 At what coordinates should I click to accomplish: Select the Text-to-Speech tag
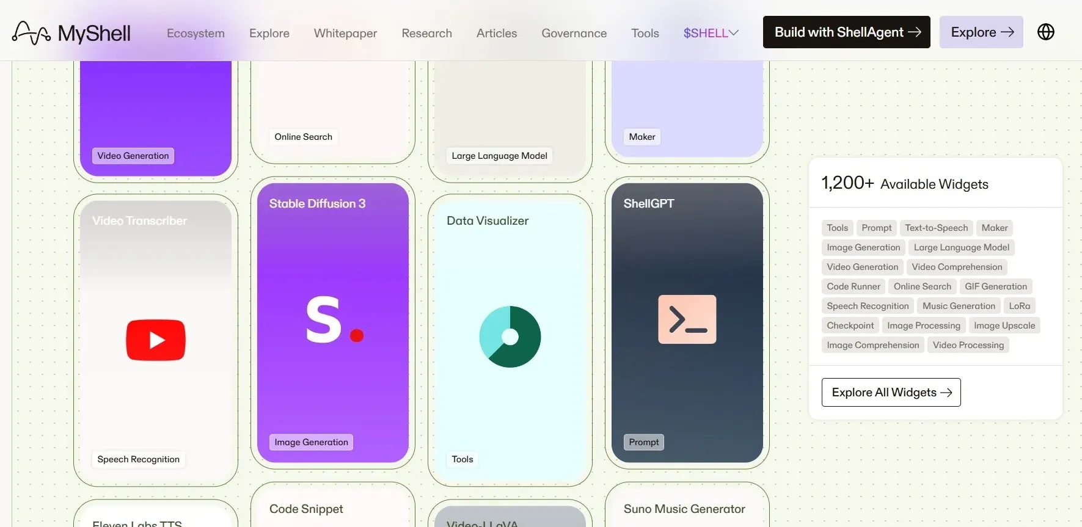point(937,228)
